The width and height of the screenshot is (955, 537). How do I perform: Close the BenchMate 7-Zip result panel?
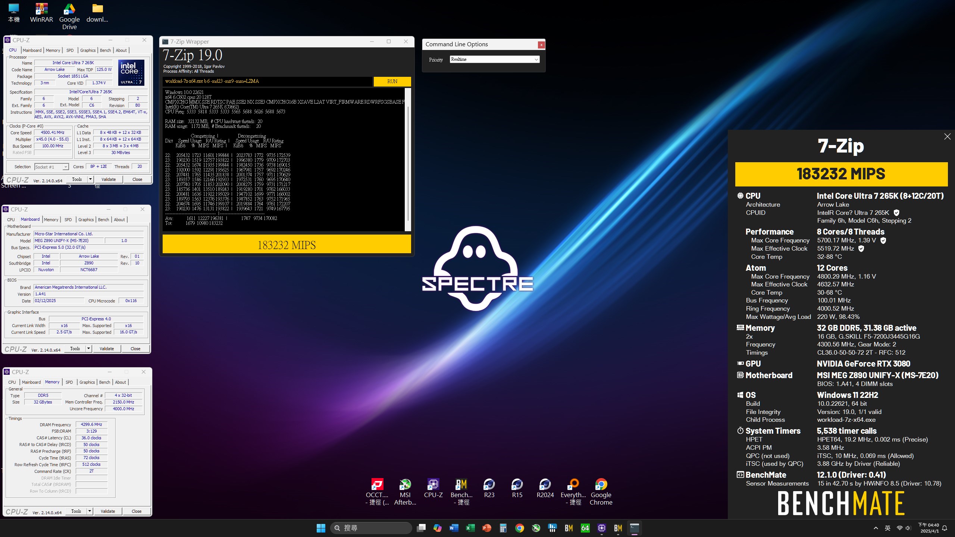tap(948, 136)
